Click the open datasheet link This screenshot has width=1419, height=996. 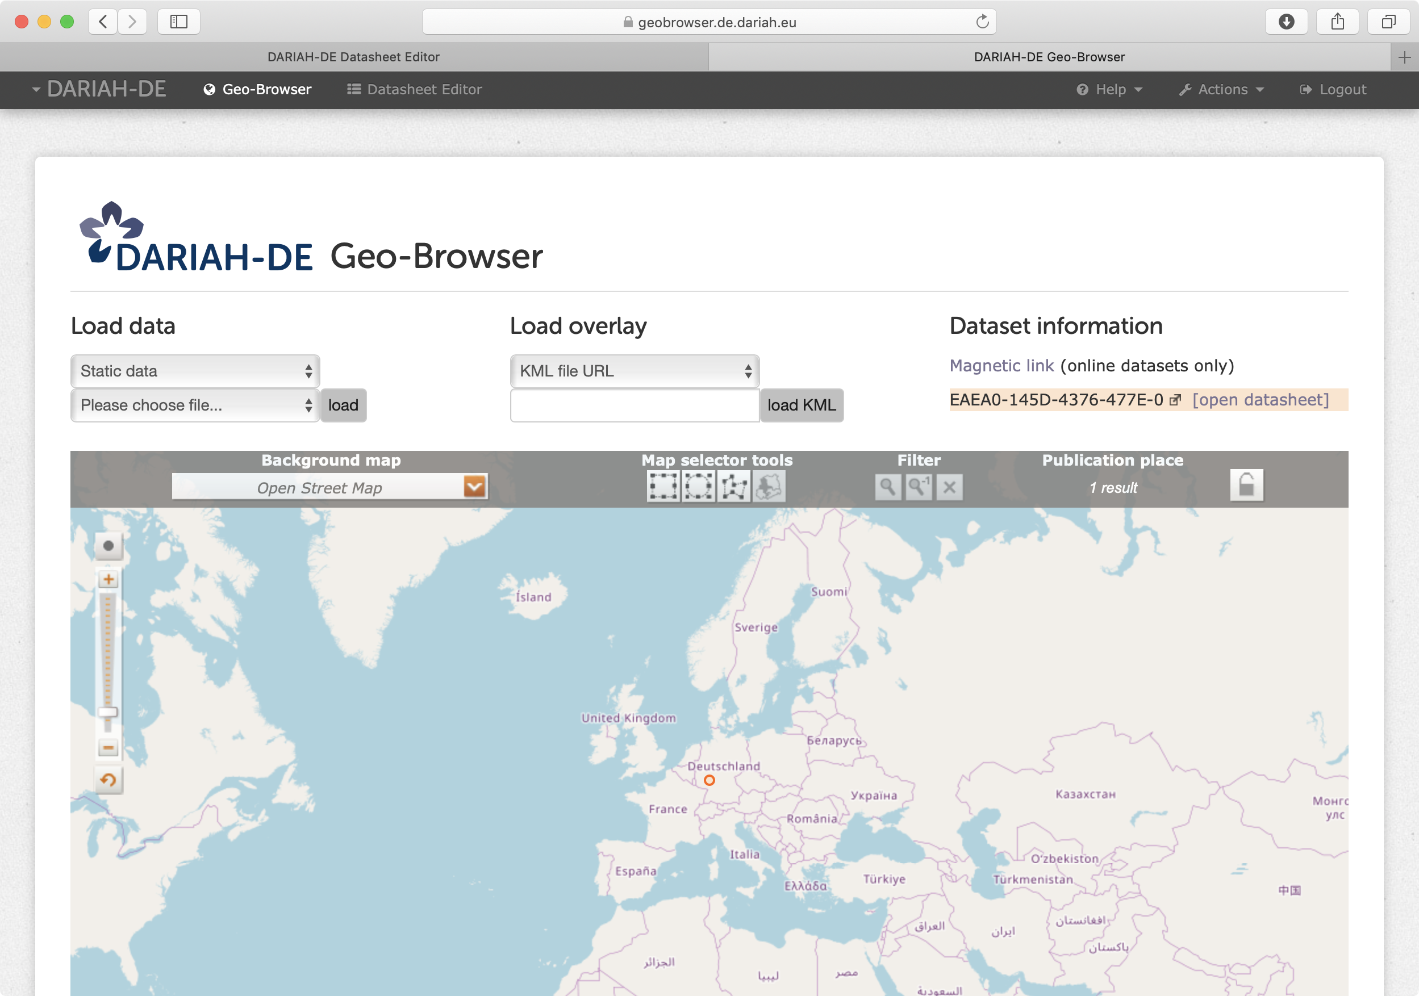tap(1261, 399)
